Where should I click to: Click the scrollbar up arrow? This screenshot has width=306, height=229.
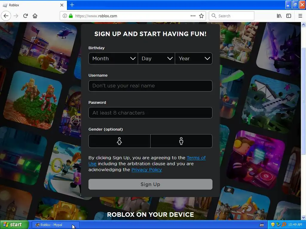(x=303, y=24)
